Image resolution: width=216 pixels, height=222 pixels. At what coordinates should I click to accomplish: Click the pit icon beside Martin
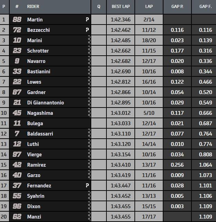pyautogui.click(x=87, y=20)
